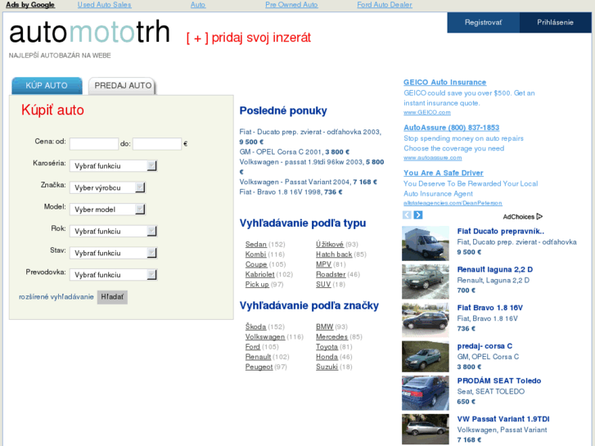This screenshot has width=595, height=446.
Task: Browse Suzuki brand listings
Action: pos(327,367)
